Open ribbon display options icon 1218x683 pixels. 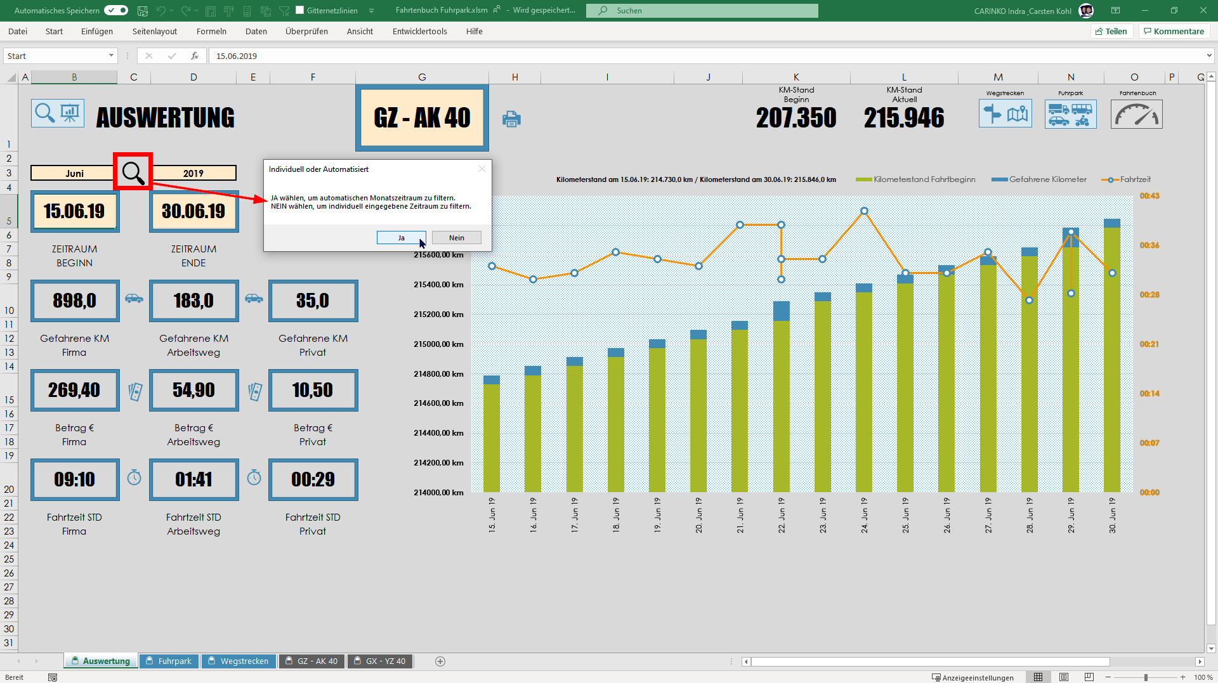point(1115,10)
